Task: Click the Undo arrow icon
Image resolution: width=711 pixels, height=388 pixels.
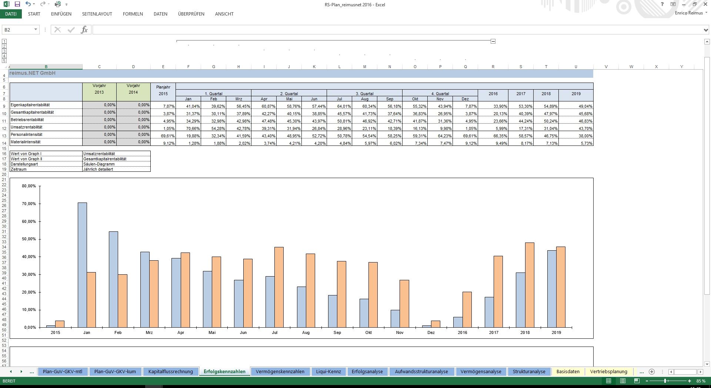Action: coord(29,4)
